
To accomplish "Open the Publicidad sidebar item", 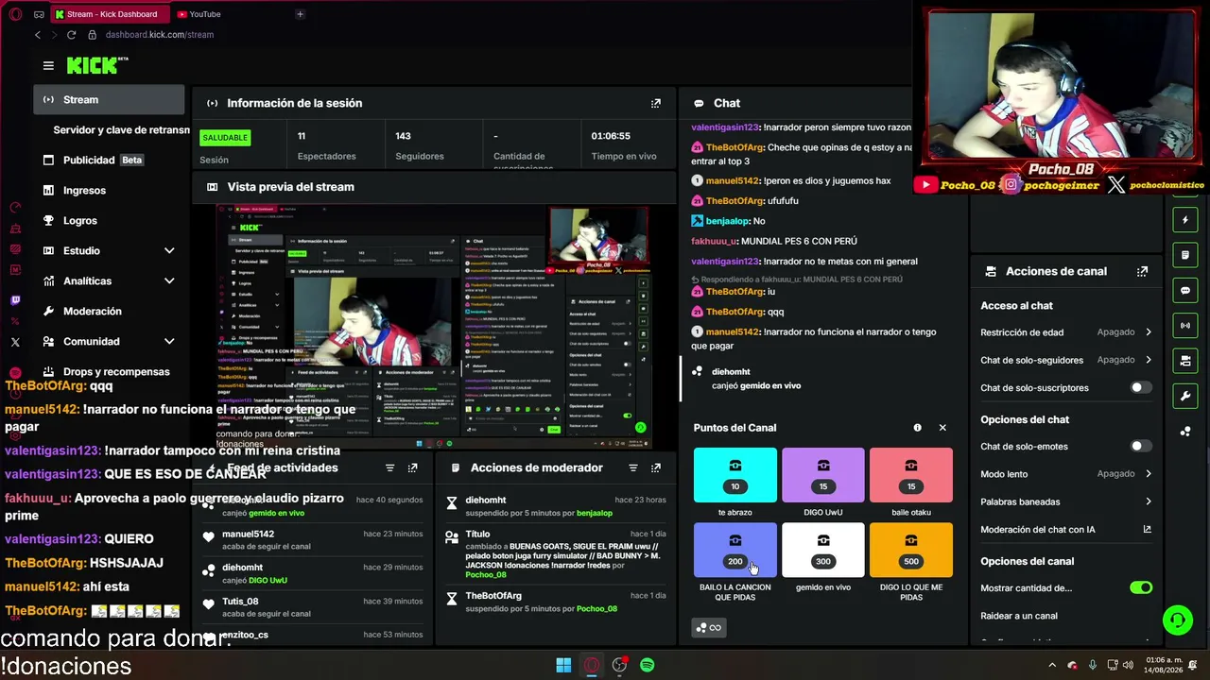I will coord(109,160).
